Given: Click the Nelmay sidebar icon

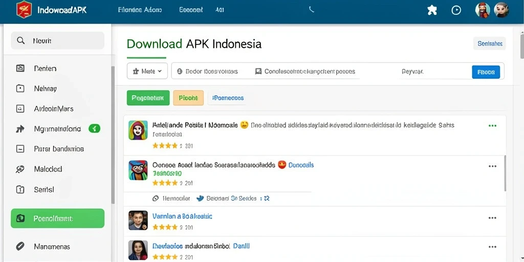Looking at the screenshot, I should (x=20, y=89).
